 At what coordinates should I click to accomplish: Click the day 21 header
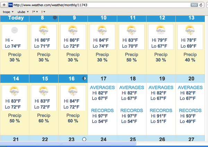point(15,138)
